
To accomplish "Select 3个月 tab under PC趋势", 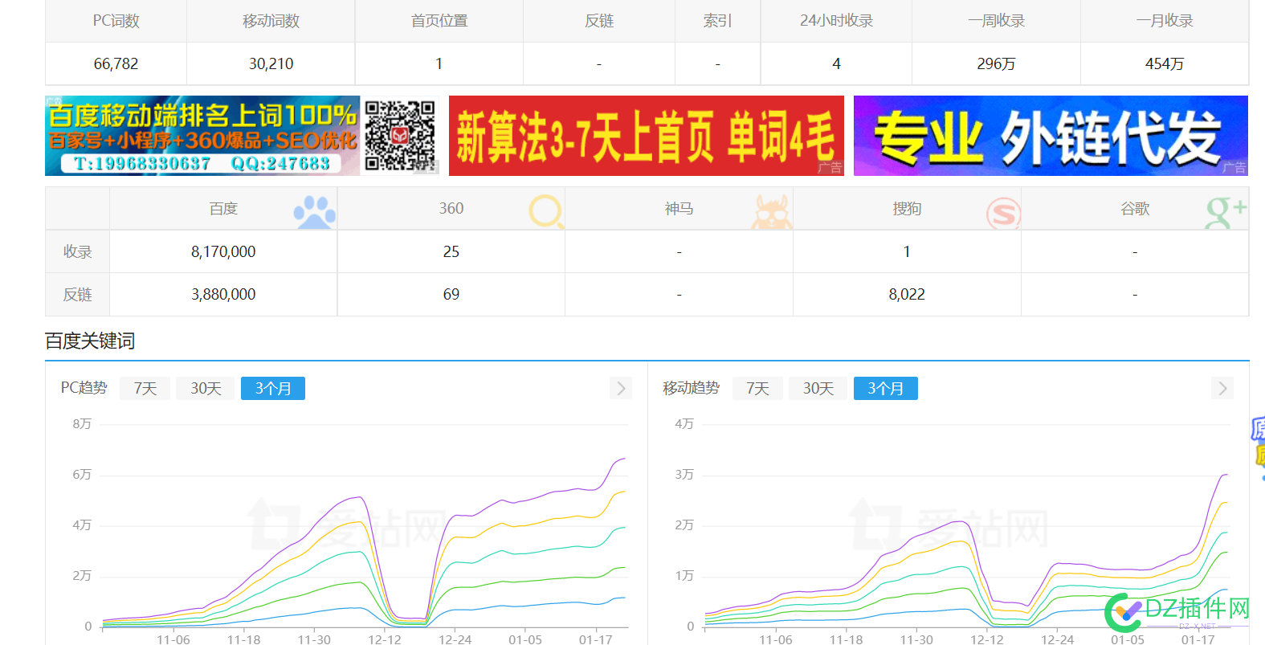I will 273,389.
